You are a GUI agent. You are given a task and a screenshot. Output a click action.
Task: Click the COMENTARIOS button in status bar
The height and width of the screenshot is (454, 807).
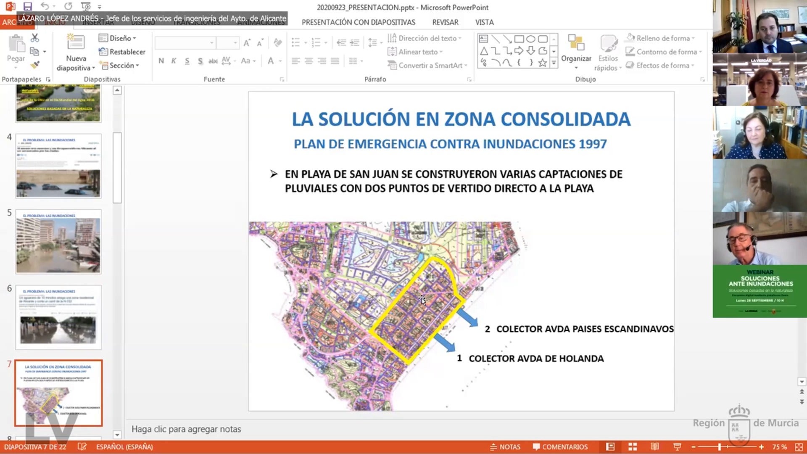pyautogui.click(x=560, y=447)
